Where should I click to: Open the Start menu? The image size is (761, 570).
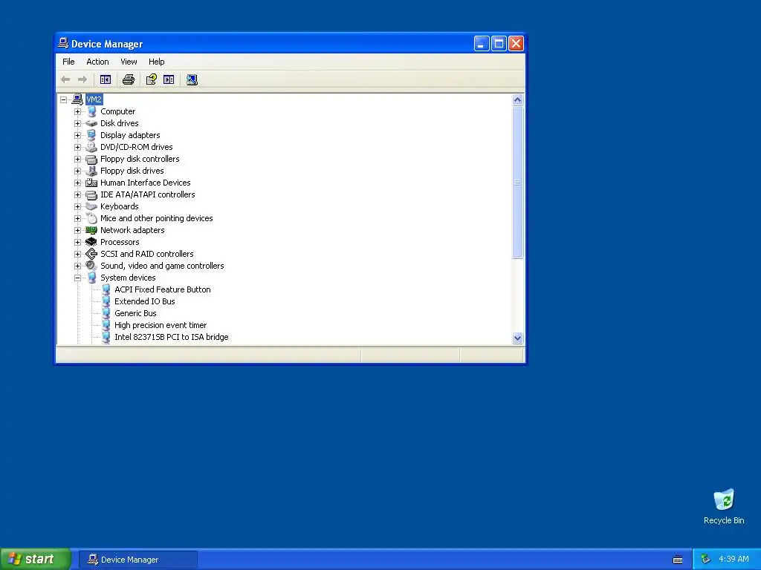[36, 560]
